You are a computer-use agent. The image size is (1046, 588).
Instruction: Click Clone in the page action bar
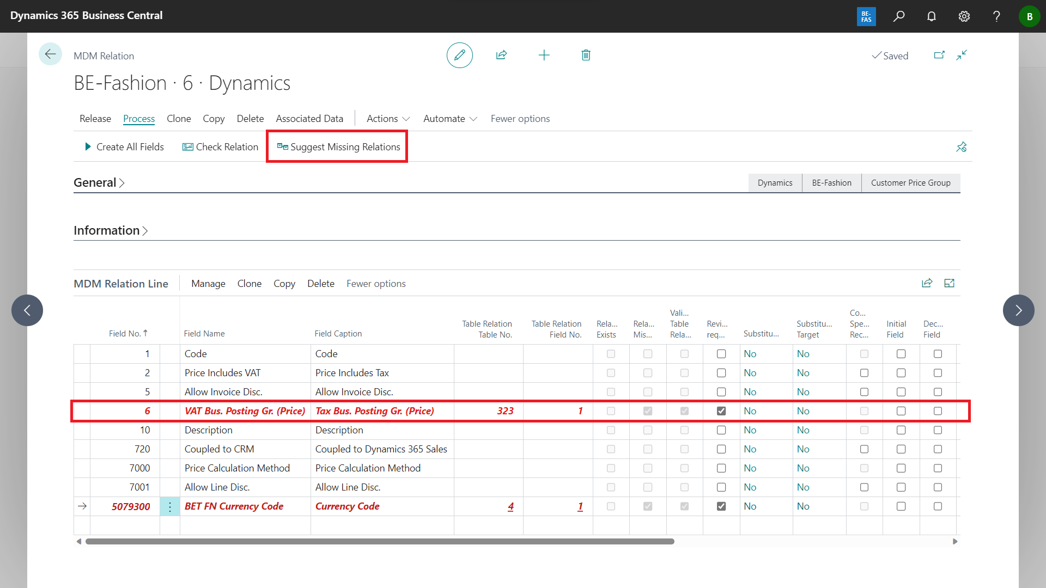tap(179, 119)
